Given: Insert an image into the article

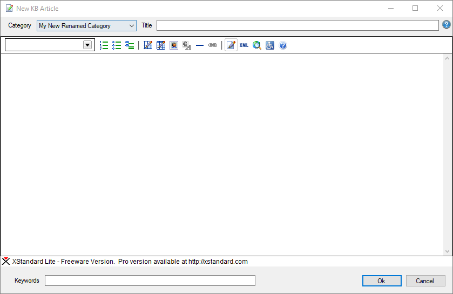Looking at the screenshot, I should [x=174, y=45].
